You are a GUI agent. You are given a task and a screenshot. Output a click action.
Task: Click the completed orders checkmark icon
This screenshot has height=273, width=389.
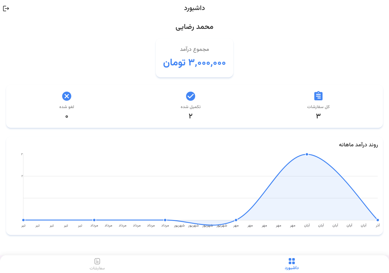[x=191, y=96]
